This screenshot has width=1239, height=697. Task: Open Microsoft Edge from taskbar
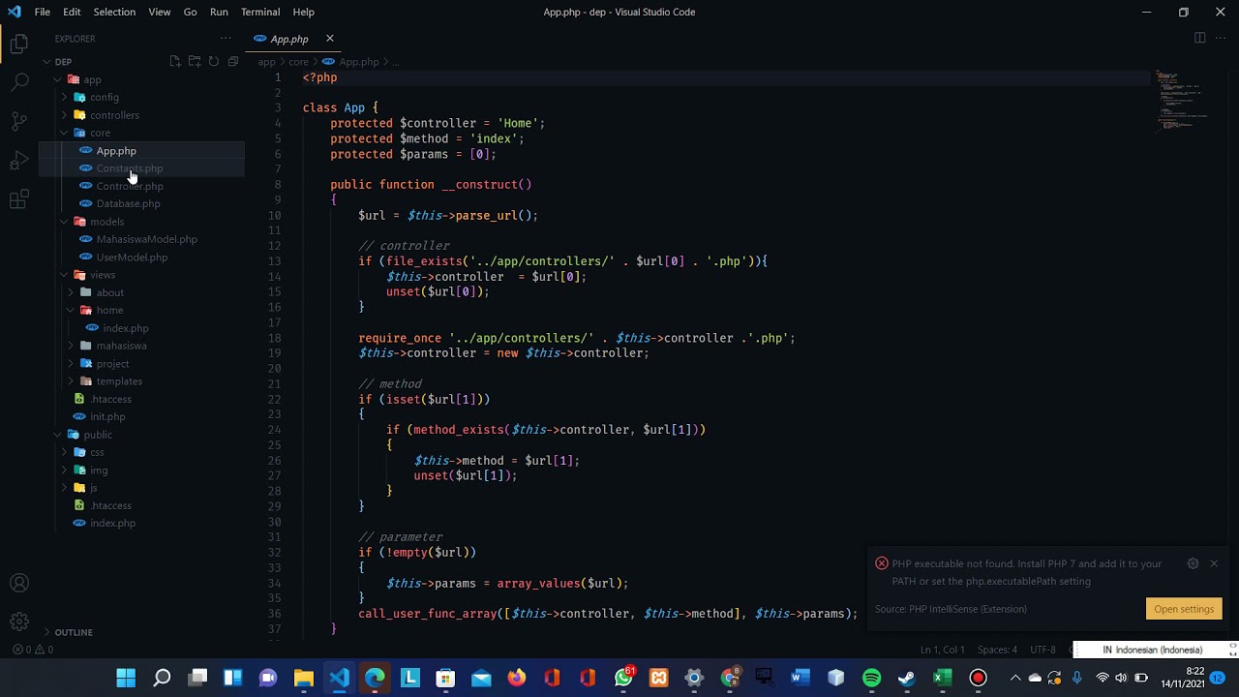point(375,678)
